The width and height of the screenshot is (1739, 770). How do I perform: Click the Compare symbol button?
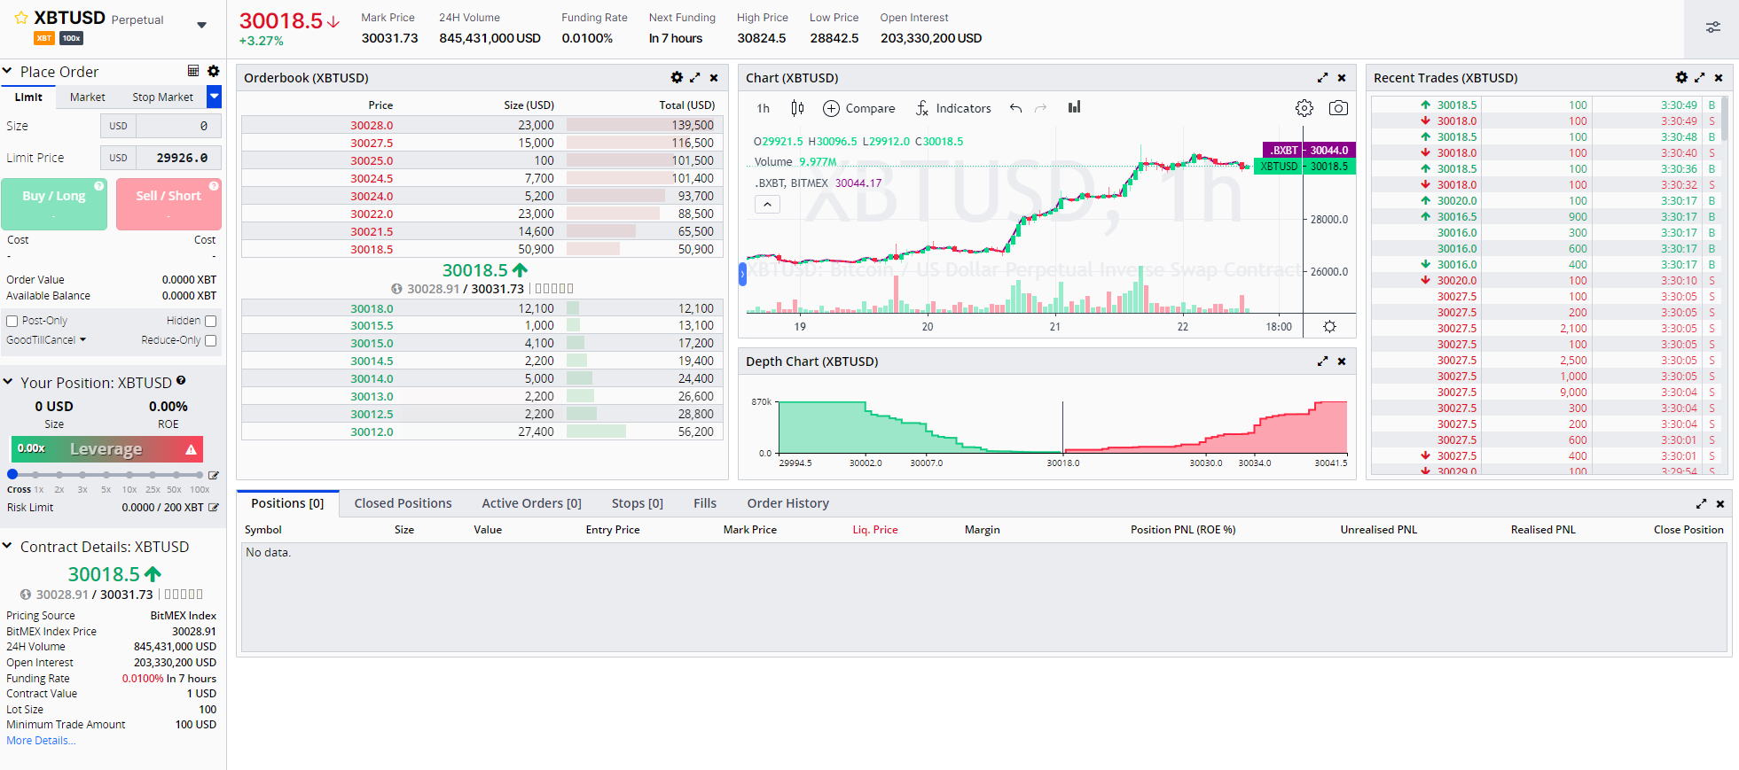click(859, 108)
